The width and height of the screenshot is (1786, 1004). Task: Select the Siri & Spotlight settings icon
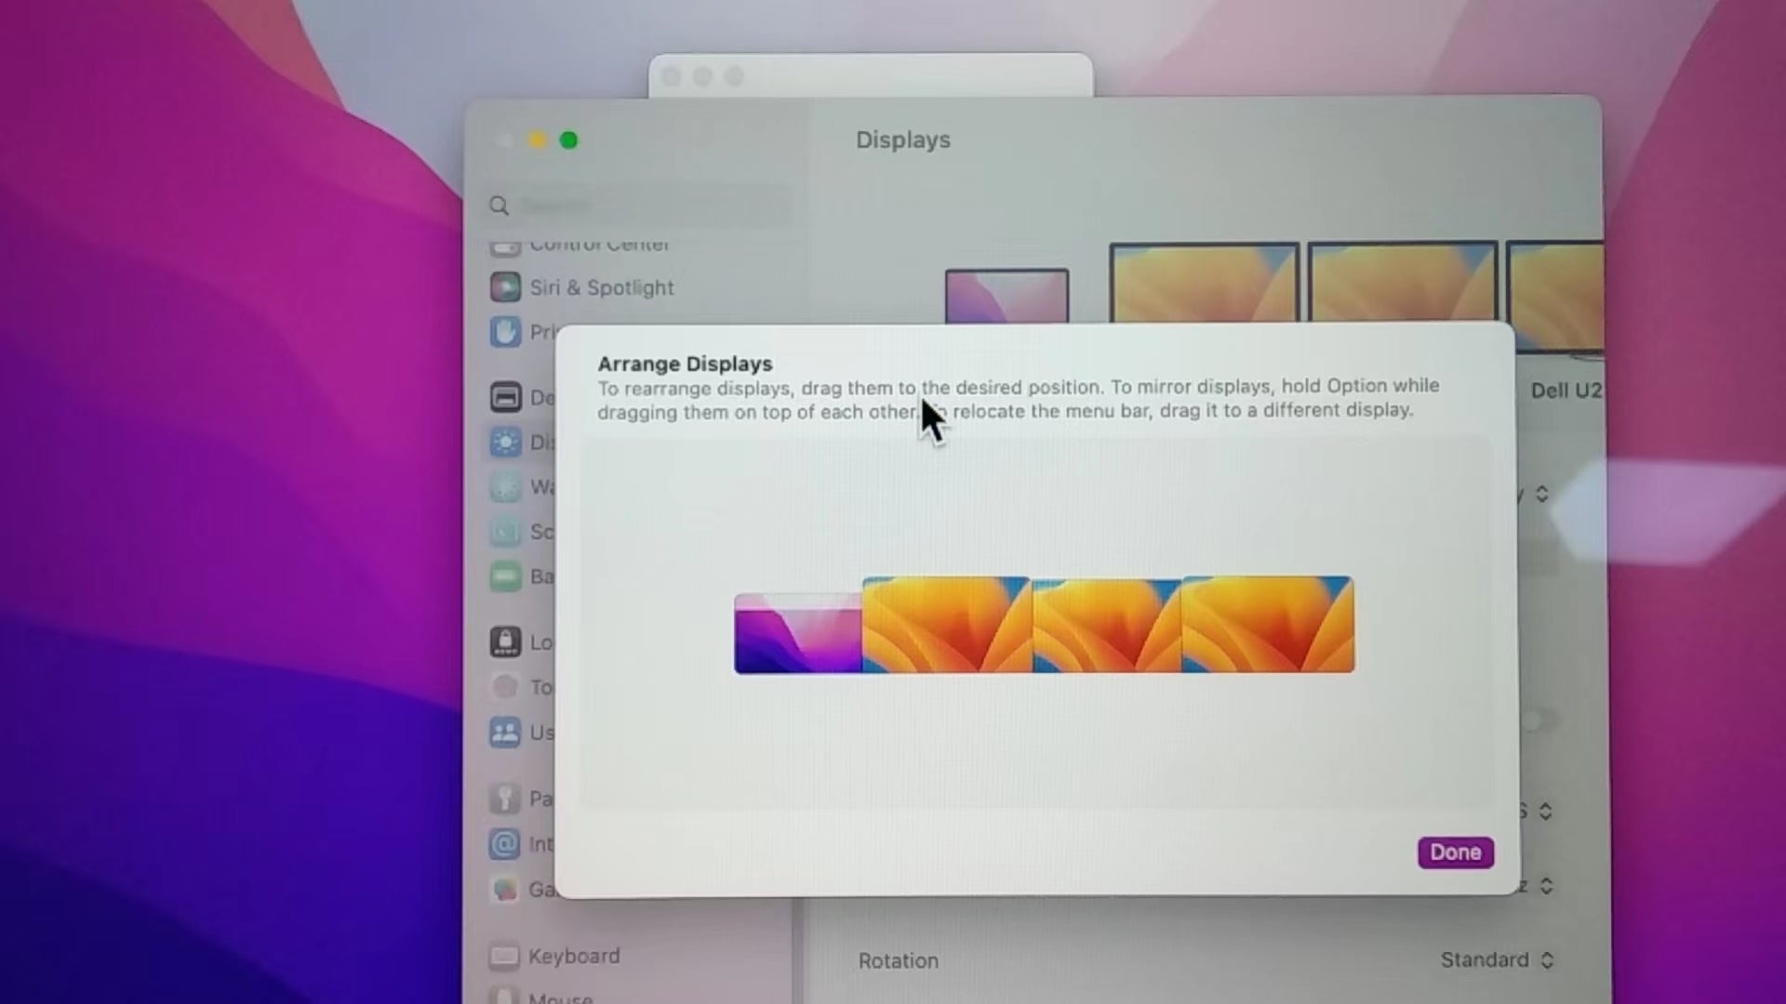[x=505, y=287]
